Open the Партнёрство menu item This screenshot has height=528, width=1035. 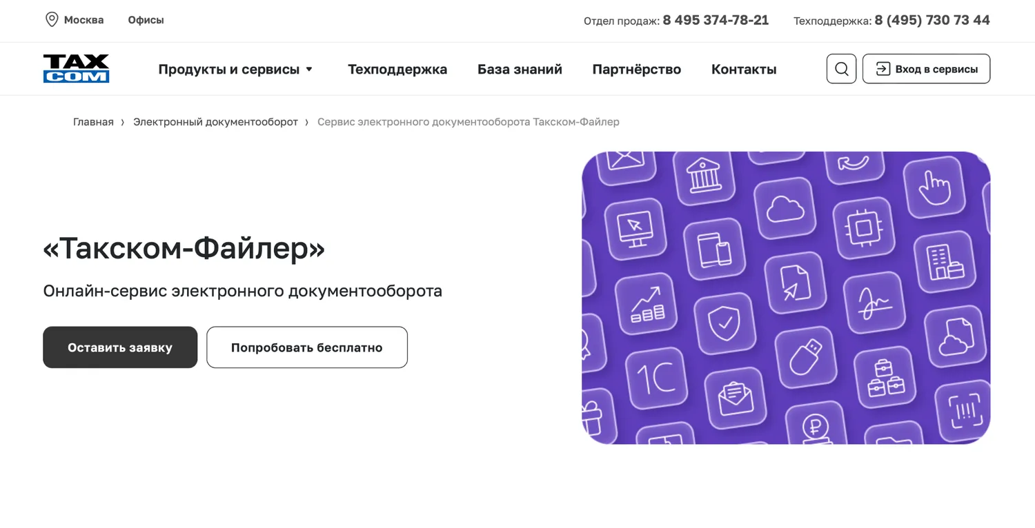tap(637, 69)
